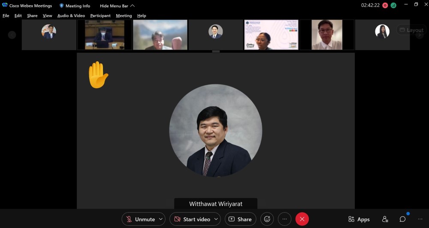The width and height of the screenshot is (429, 228).
Task: Unmute the microphone
Action: [x=140, y=219]
